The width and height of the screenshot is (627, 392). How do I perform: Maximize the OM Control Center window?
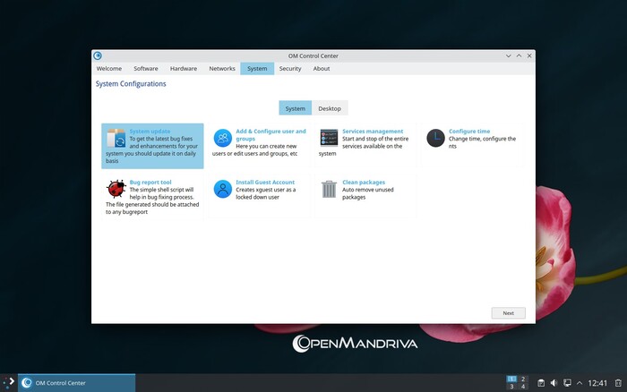pos(519,56)
